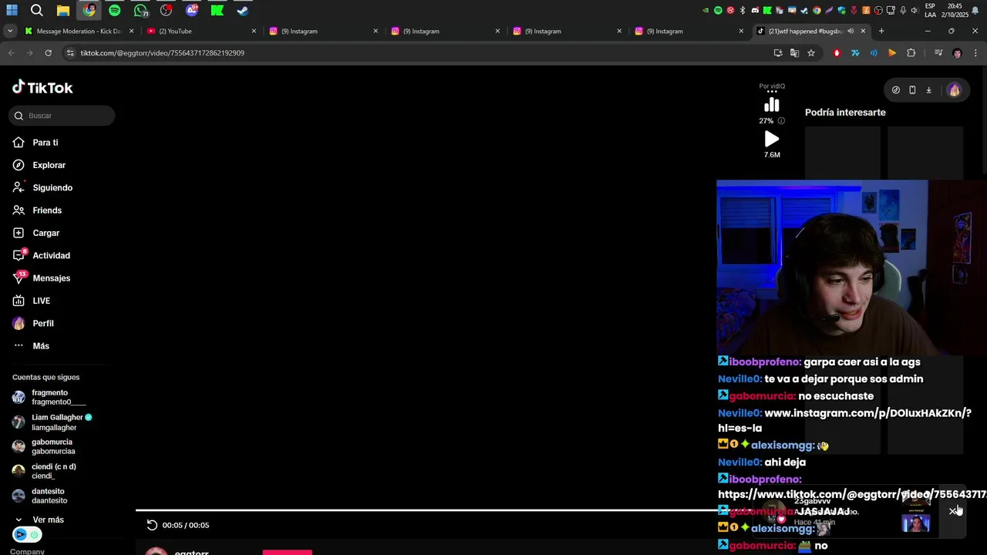The width and height of the screenshot is (987, 555).
Task: Open the Para ti feed
Action: (x=35, y=143)
